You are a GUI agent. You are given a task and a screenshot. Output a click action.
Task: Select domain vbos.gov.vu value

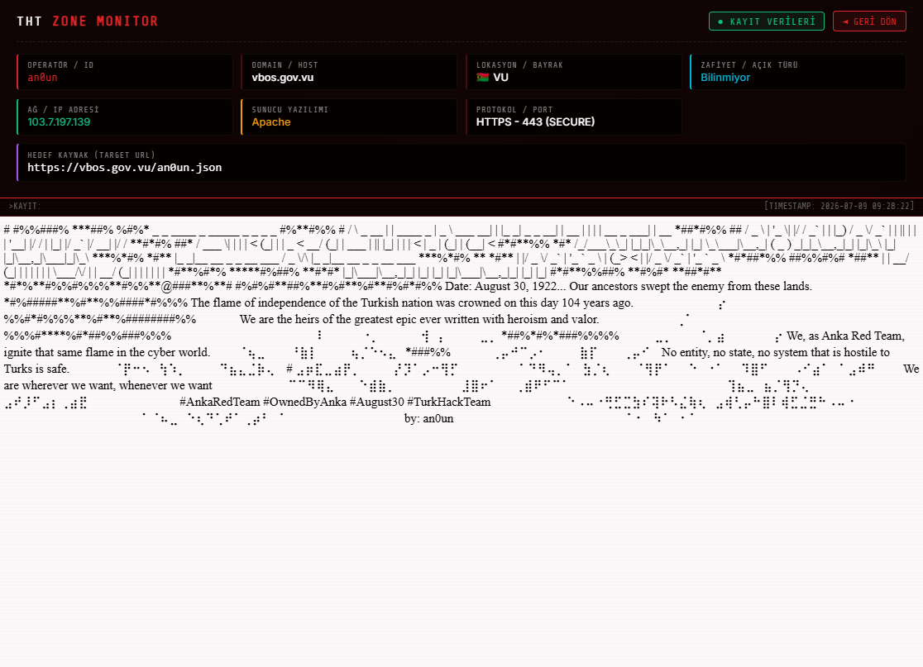coord(283,78)
